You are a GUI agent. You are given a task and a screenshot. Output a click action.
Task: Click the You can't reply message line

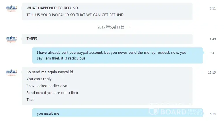pos(39,79)
